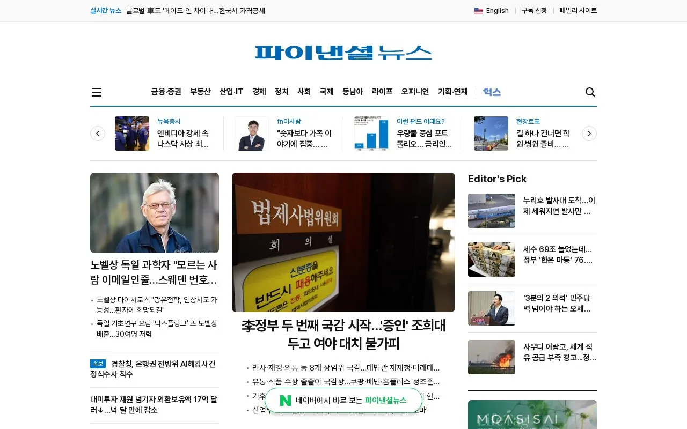Open the bar chart fund thumbnail
687x429 pixels.
click(x=371, y=134)
